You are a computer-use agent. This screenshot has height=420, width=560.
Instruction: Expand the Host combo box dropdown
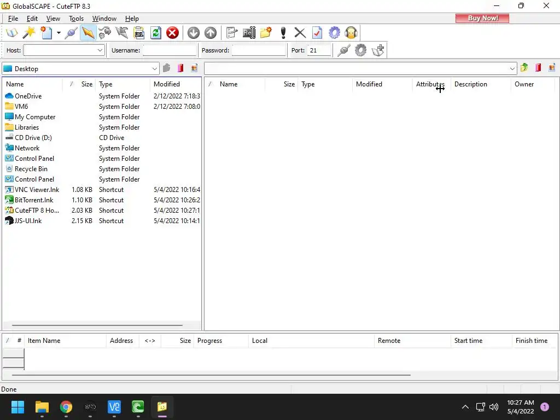(100, 50)
